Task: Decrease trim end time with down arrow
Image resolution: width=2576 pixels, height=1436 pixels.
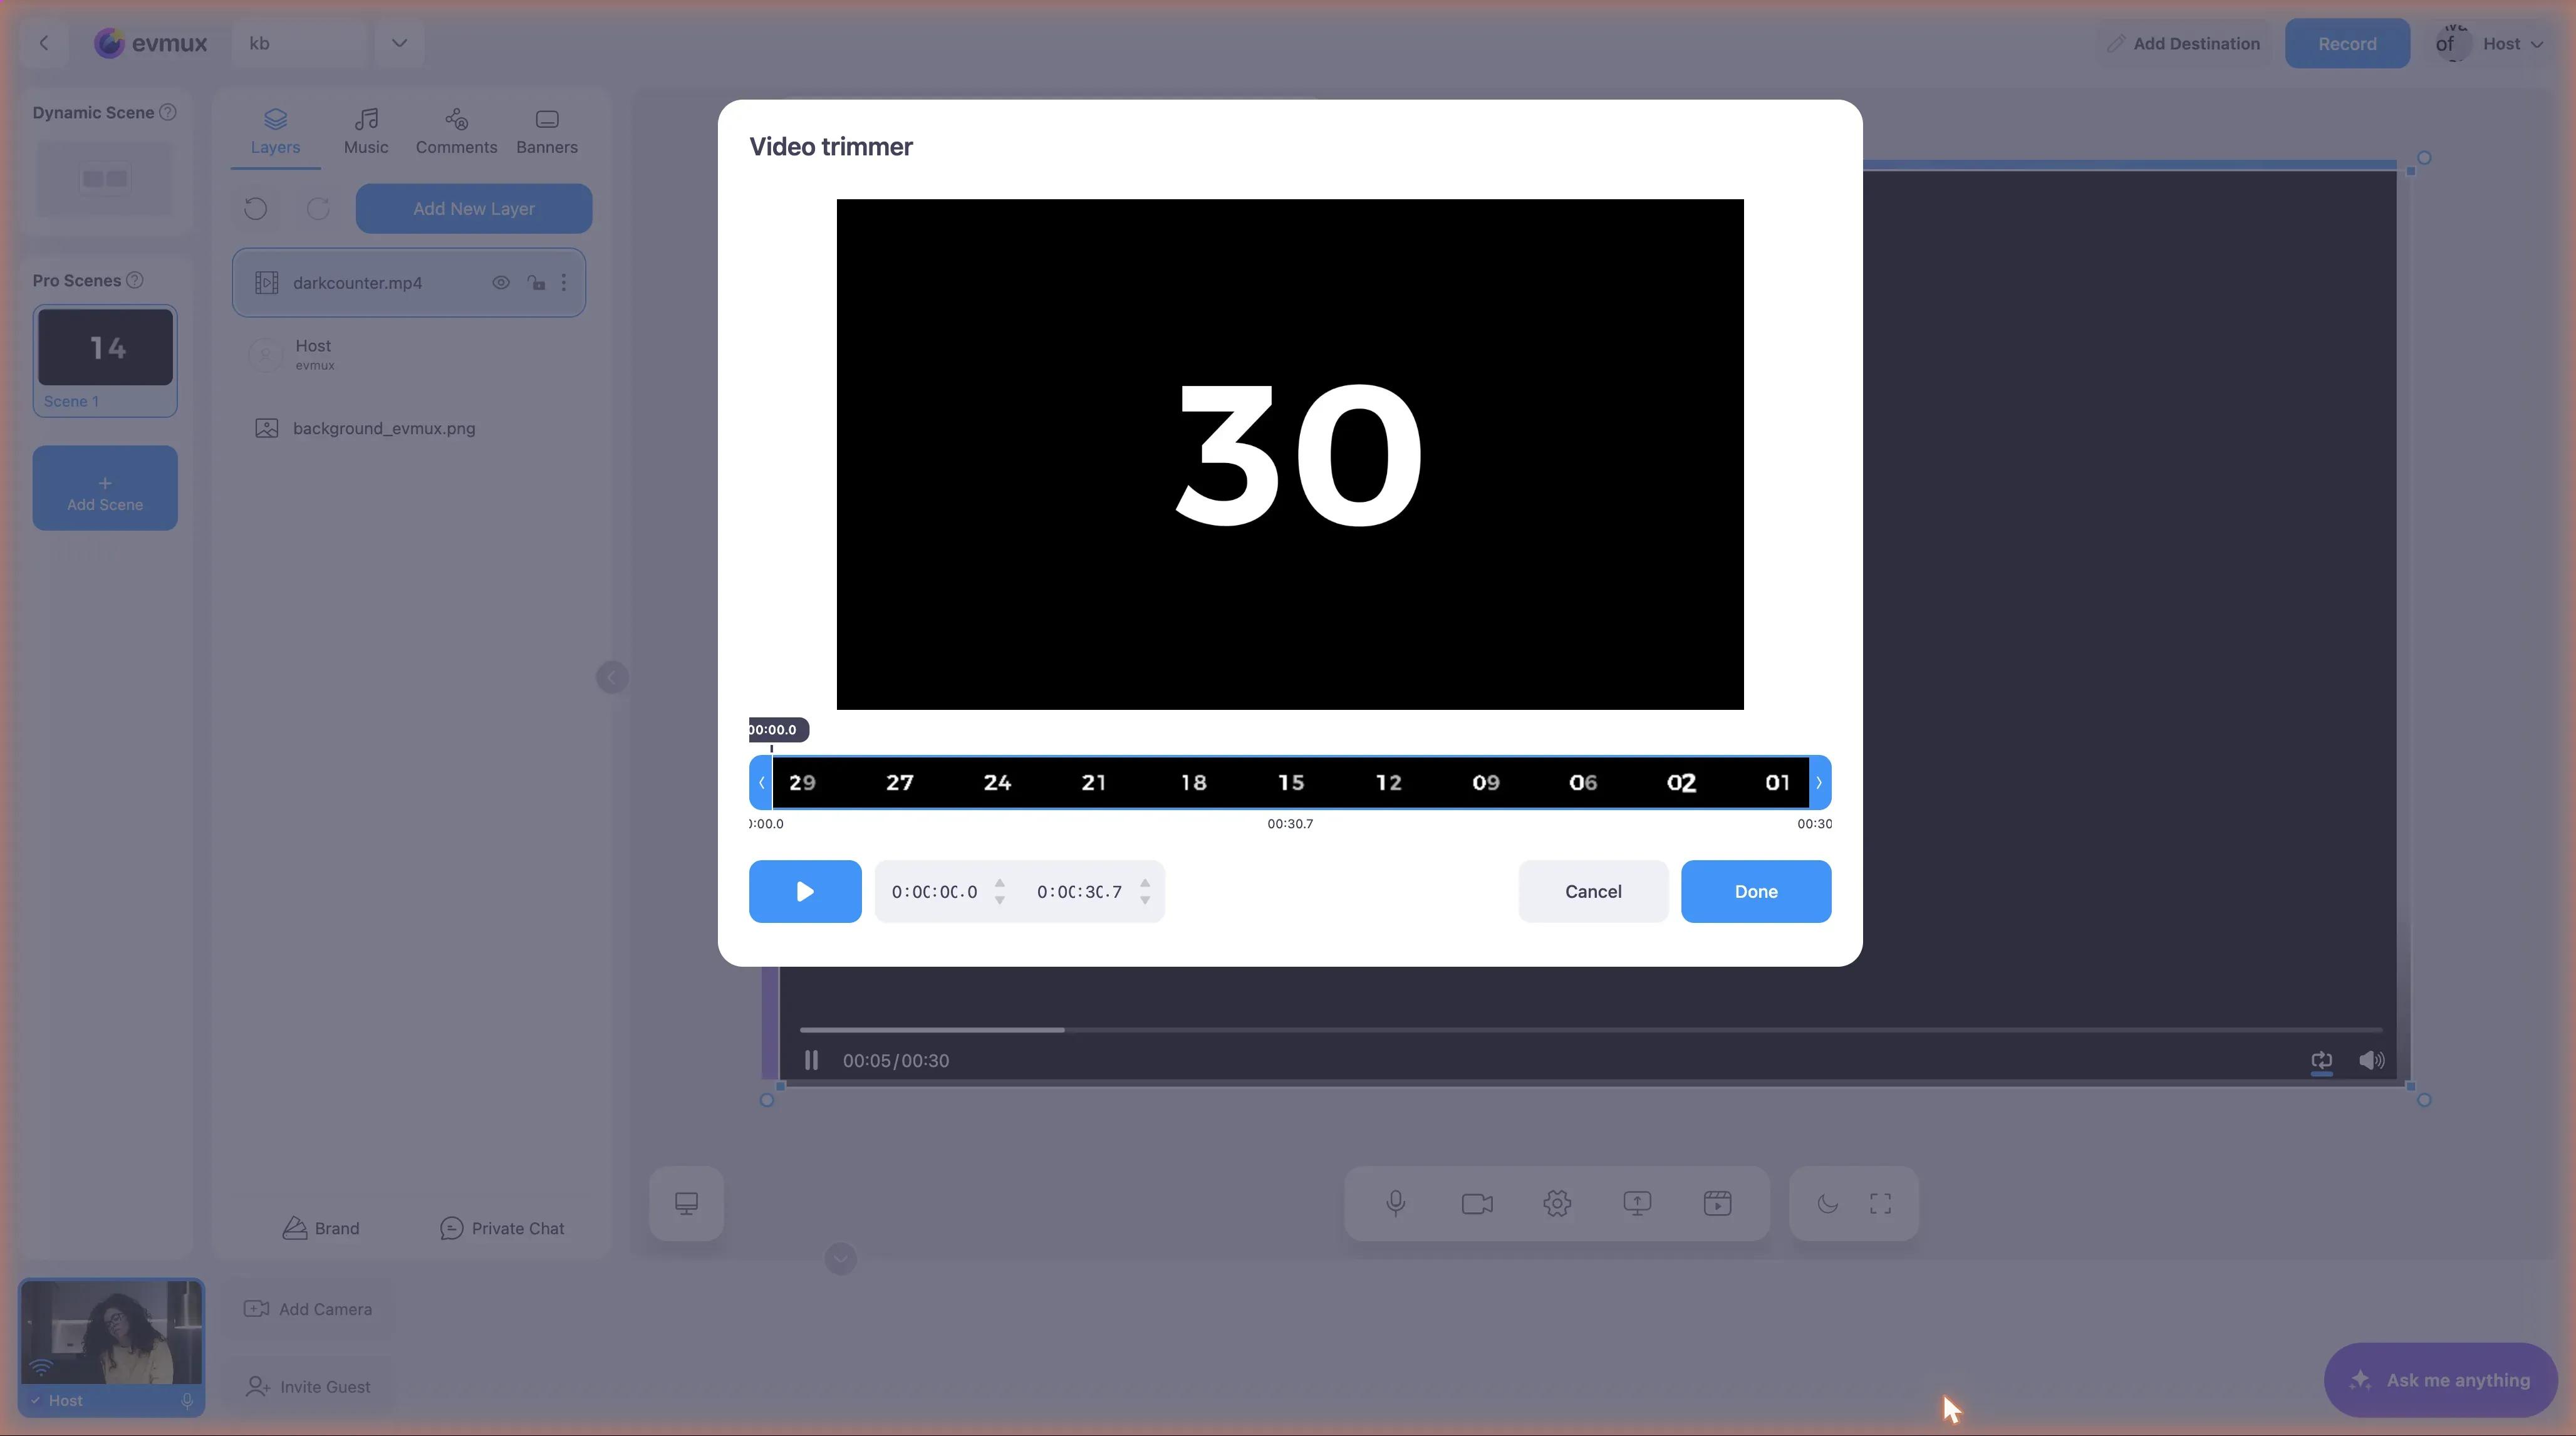Action: 1145,900
